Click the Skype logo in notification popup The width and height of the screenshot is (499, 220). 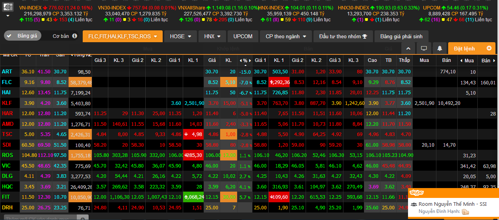(x=416, y=193)
